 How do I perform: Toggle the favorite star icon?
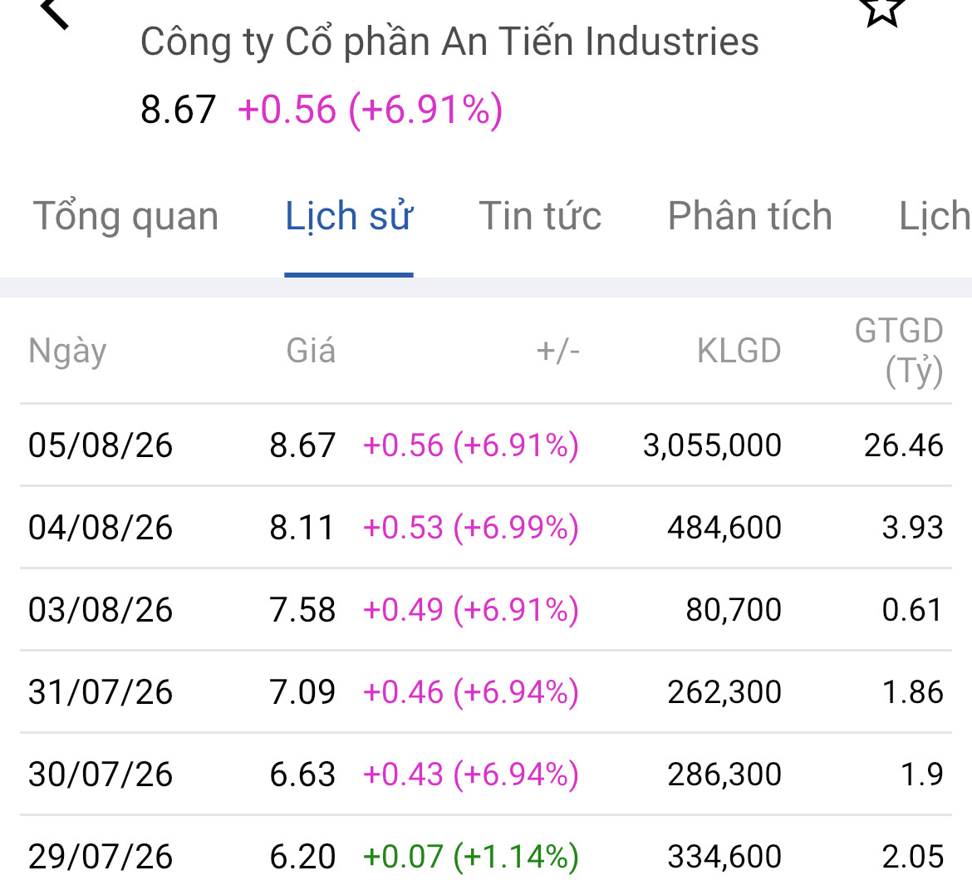coord(882,9)
